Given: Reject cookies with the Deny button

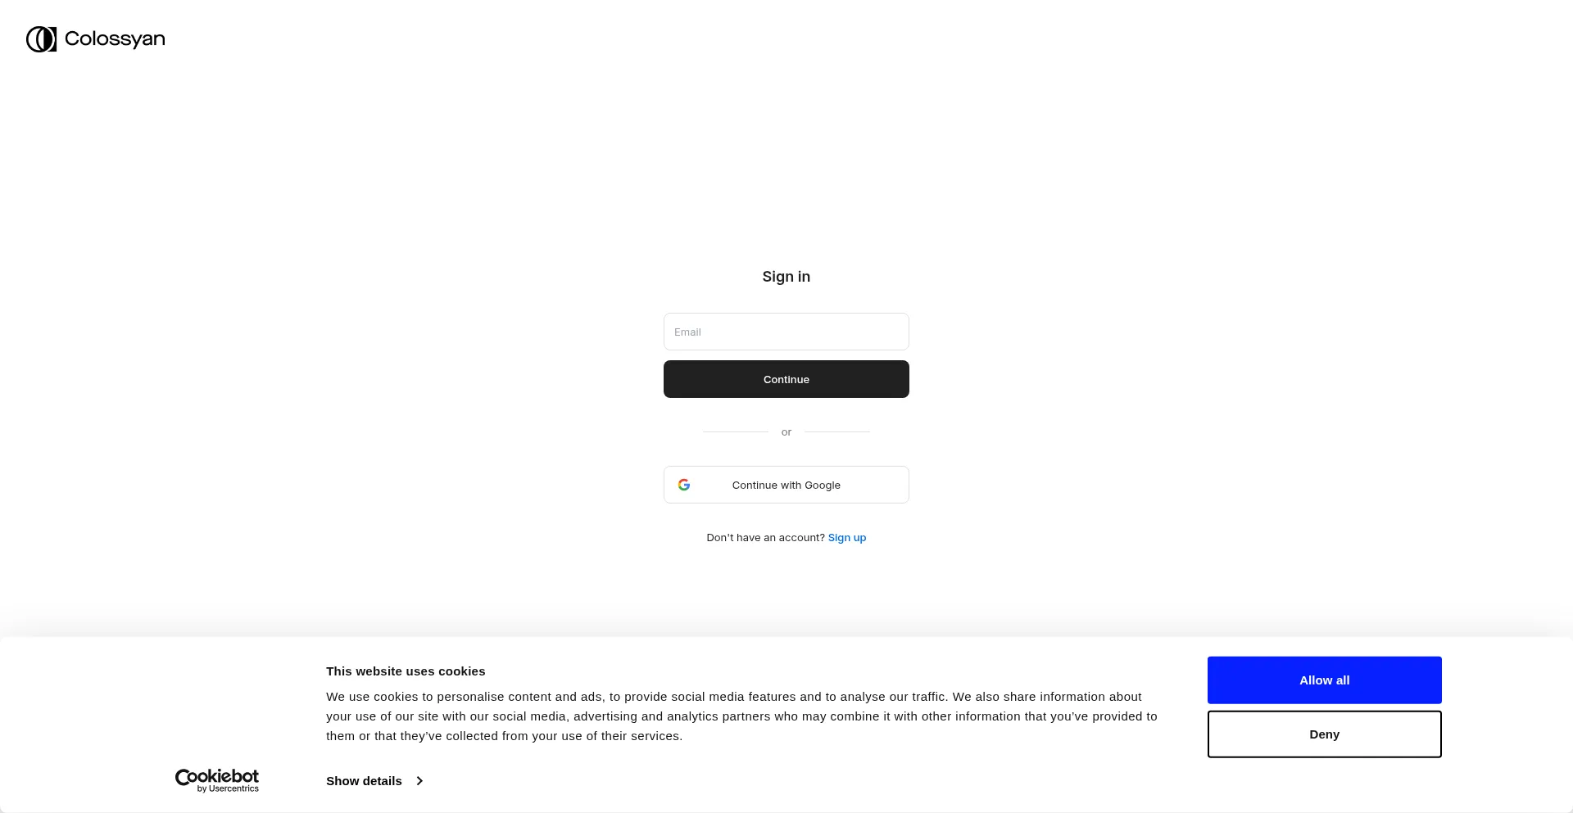Looking at the screenshot, I should [1325, 734].
